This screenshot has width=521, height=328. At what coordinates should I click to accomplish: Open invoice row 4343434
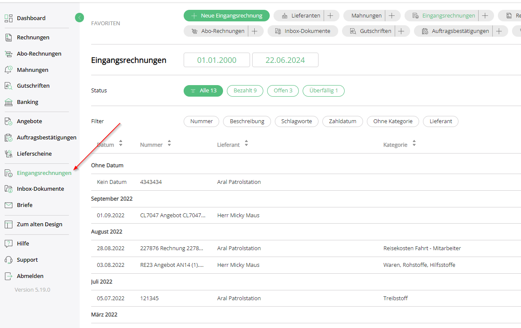[306, 182]
